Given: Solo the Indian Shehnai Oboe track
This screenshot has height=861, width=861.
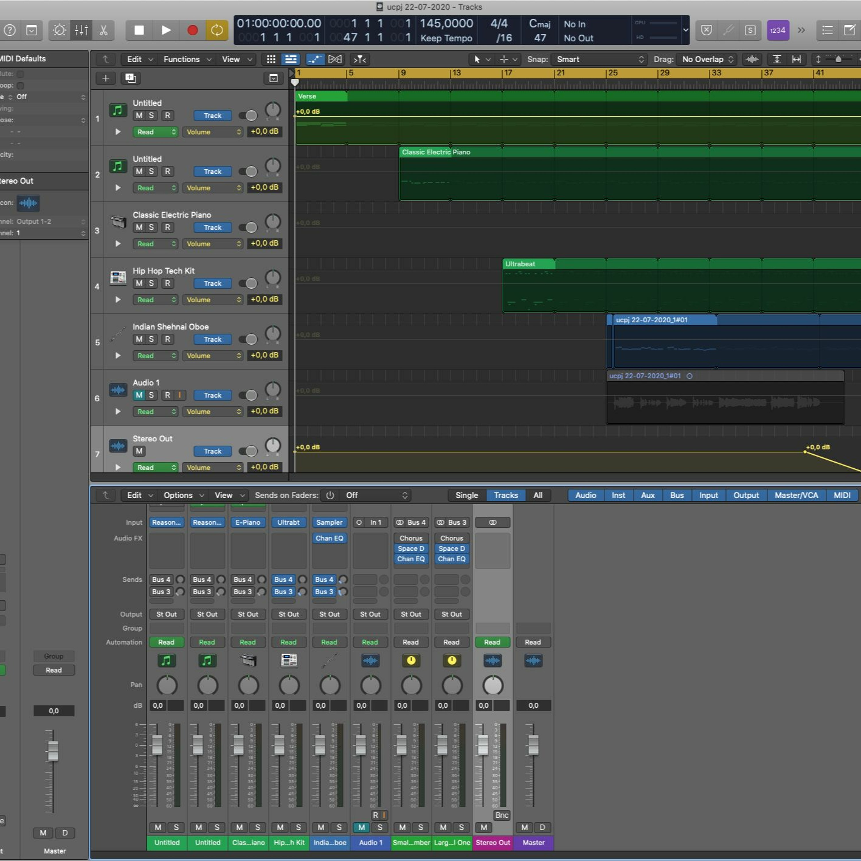Looking at the screenshot, I should click(152, 339).
